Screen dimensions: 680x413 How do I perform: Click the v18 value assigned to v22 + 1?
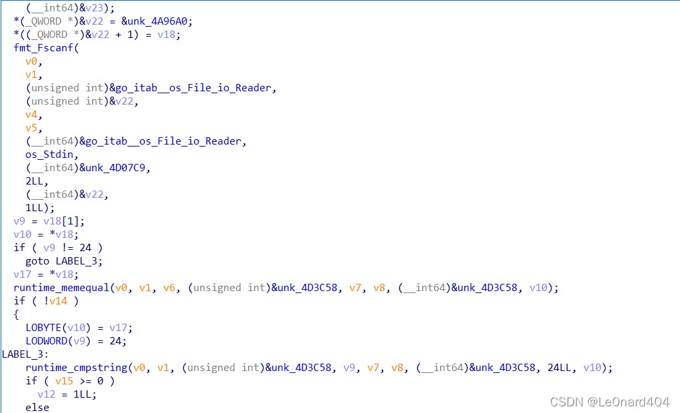(166, 35)
